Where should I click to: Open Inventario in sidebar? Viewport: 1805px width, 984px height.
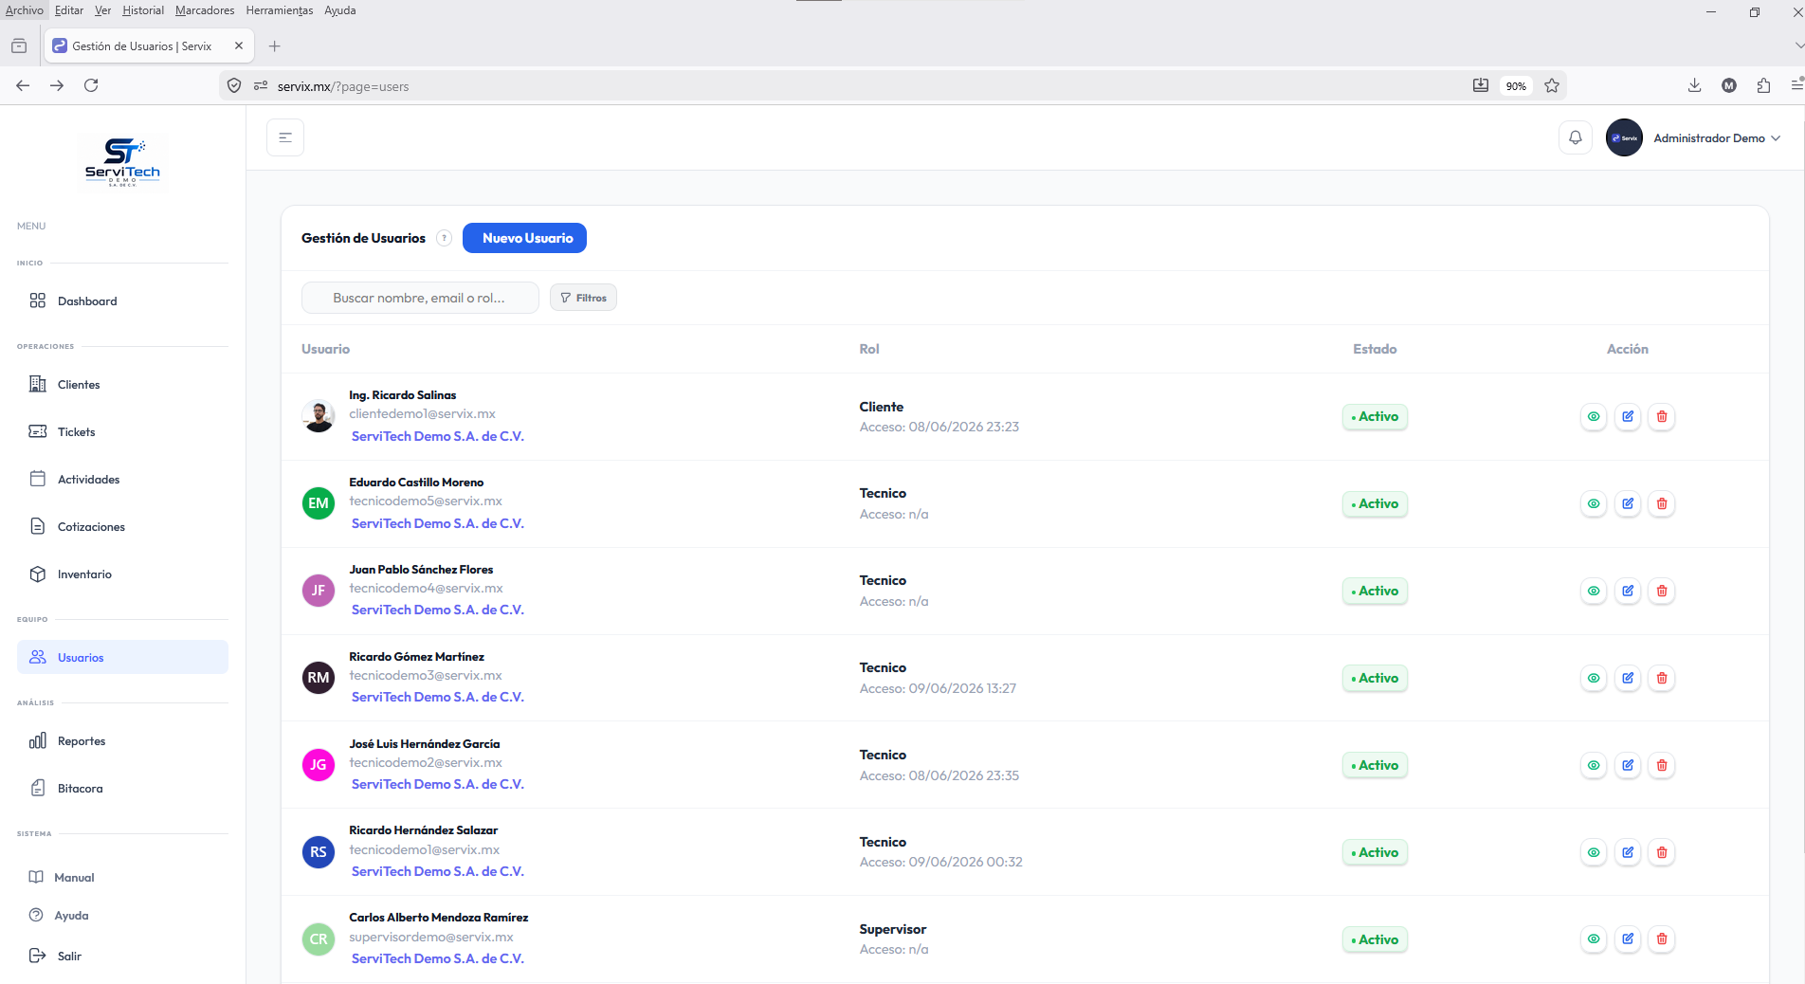point(122,574)
